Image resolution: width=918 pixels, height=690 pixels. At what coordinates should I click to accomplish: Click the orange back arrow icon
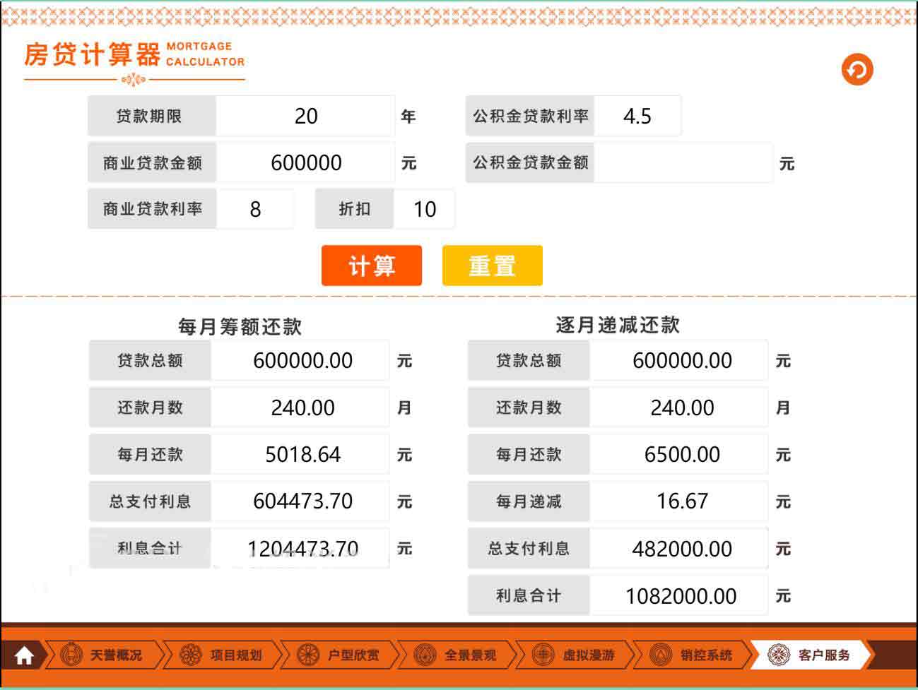pyautogui.click(x=857, y=70)
